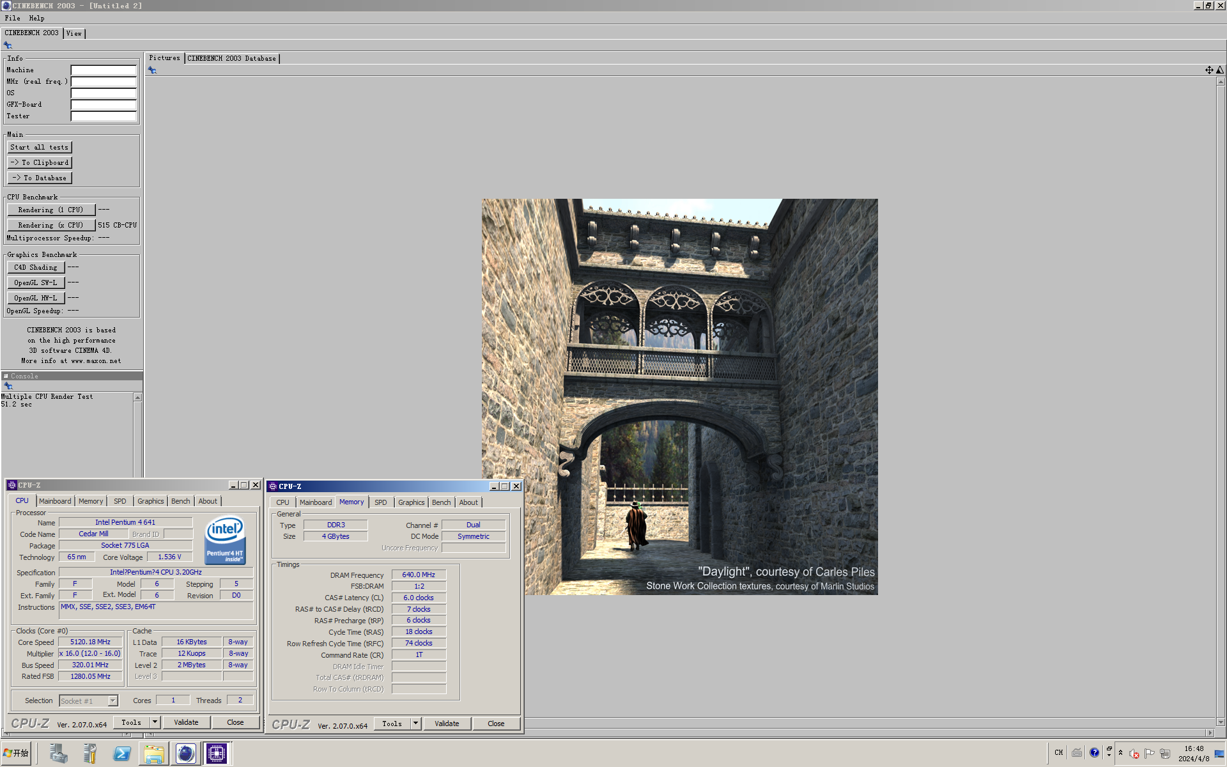Open Server Manager from taskbar
Screen dimensions: 1227x767
(x=58, y=754)
